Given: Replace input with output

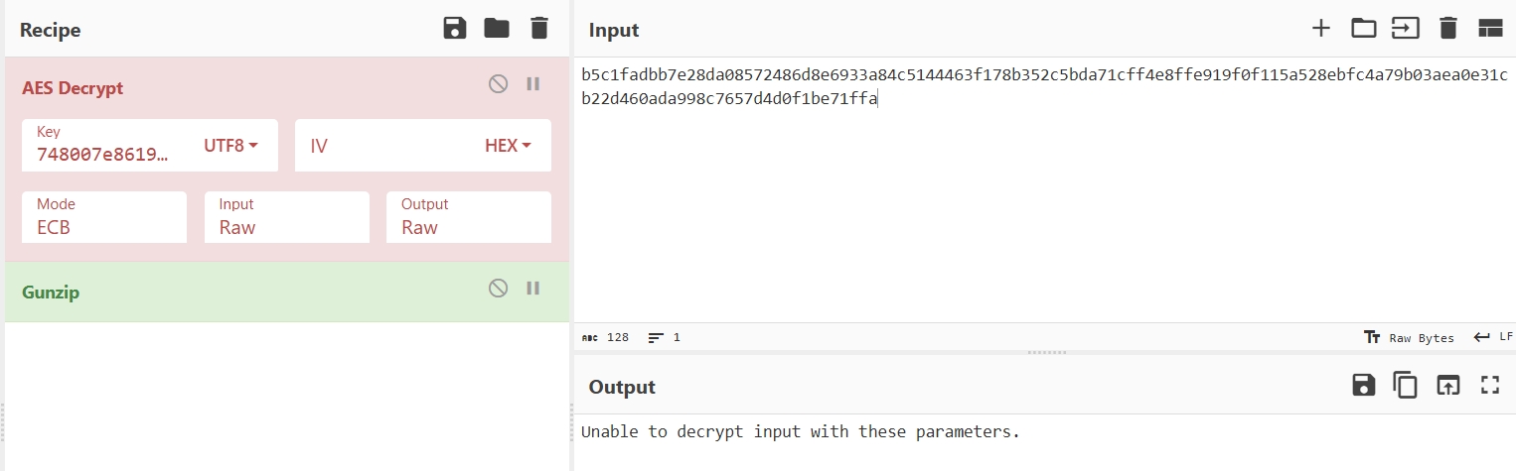Looking at the screenshot, I should click(1447, 385).
